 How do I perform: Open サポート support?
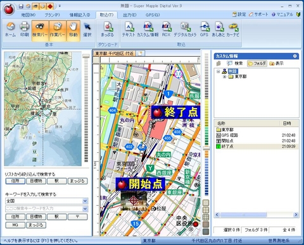coord(258,15)
